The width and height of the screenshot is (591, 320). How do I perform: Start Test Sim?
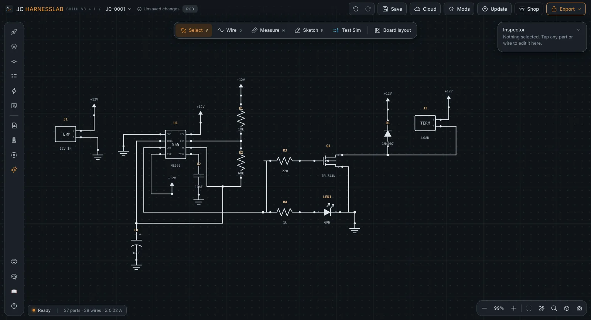[346, 30]
